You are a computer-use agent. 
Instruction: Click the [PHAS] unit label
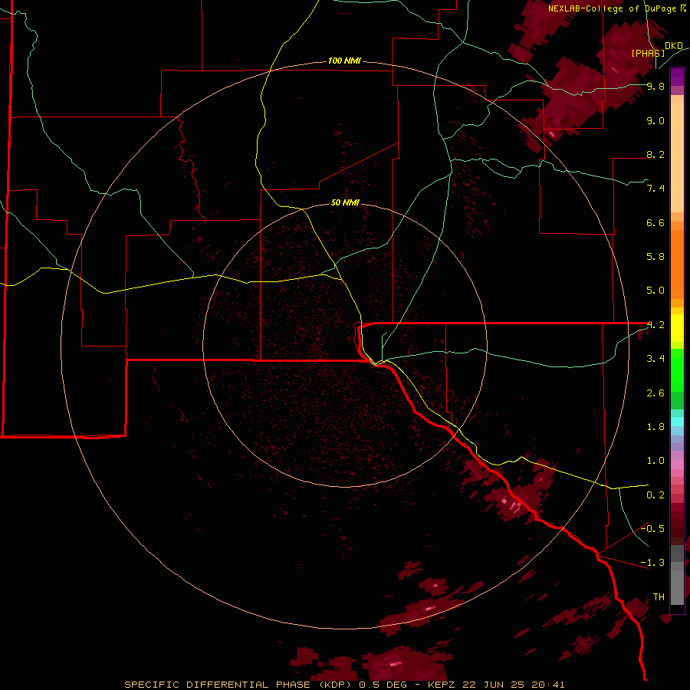point(648,53)
